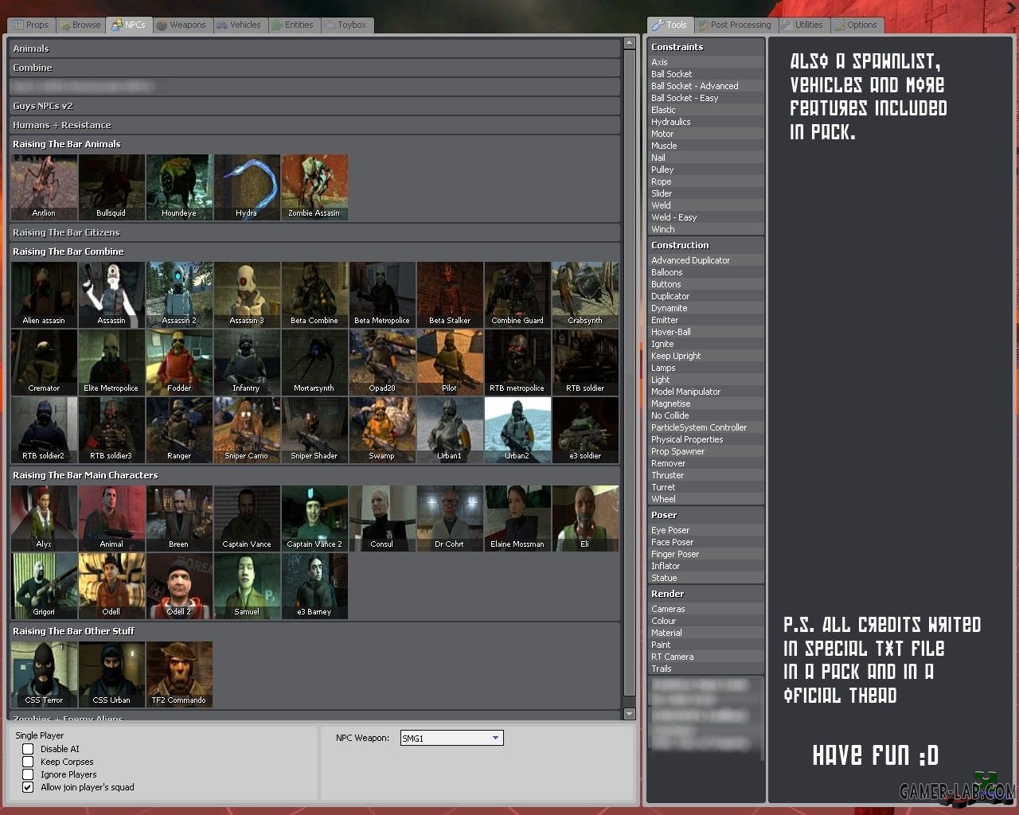Image resolution: width=1019 pixels, height=815 pixels.
Task: Select the Bullsquid NPC icon
Action: click(x=111, y=188)
